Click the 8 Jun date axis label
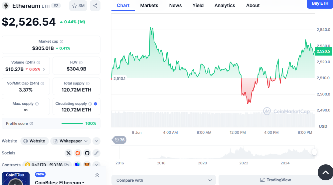The width and height of the screenshot is (333, 185). coord(137,132)
